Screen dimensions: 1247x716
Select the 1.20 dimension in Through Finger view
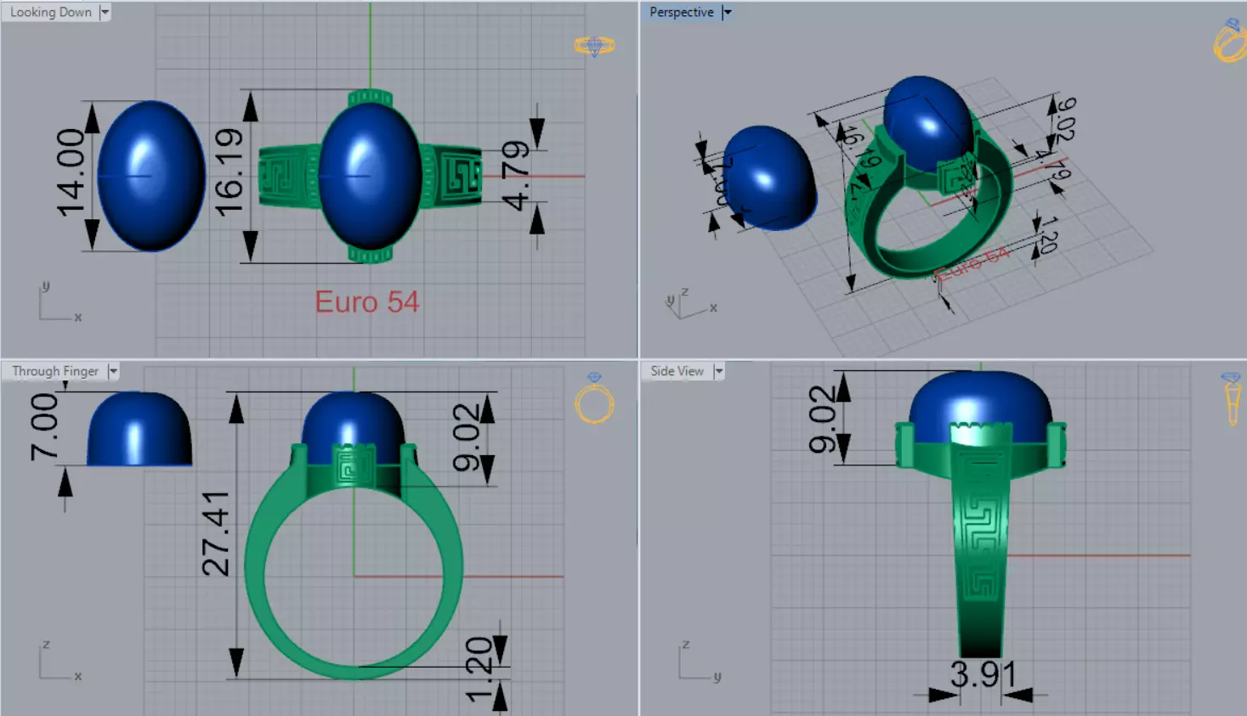click(479, 669)
